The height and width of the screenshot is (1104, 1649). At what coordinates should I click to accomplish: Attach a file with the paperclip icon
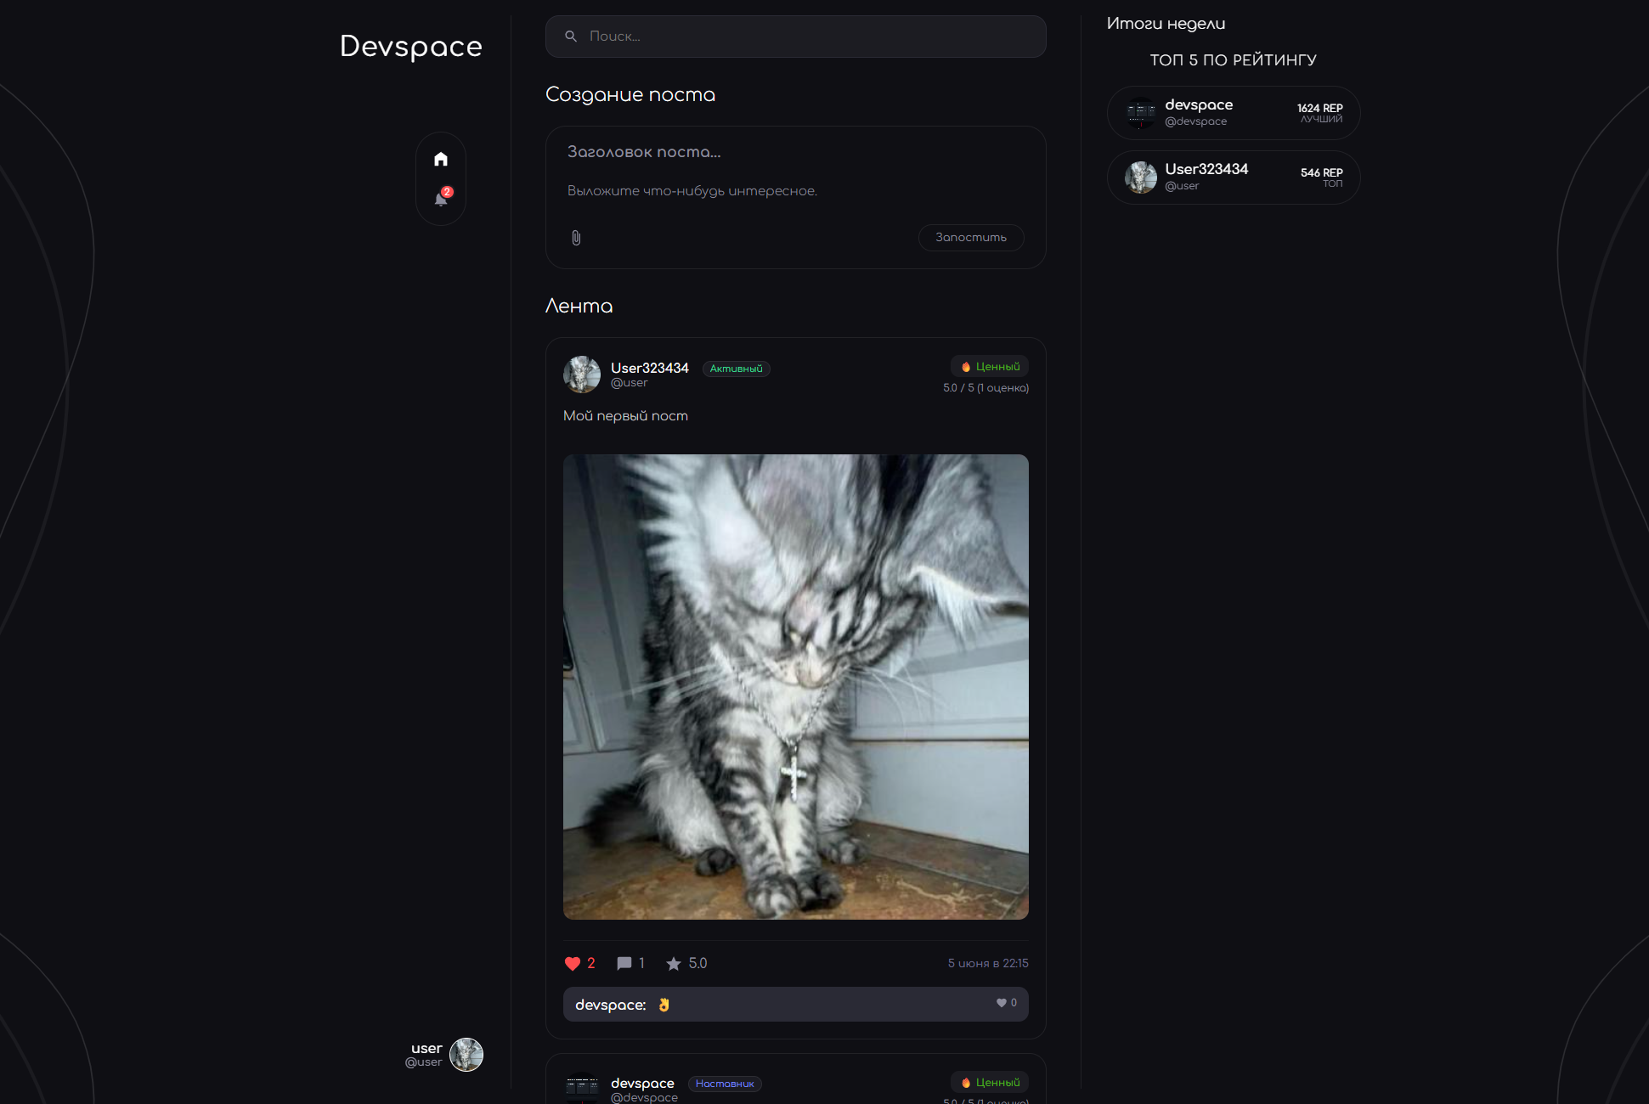click(576, 238)
